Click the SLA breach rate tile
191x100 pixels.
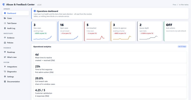(x=110, y=81)
